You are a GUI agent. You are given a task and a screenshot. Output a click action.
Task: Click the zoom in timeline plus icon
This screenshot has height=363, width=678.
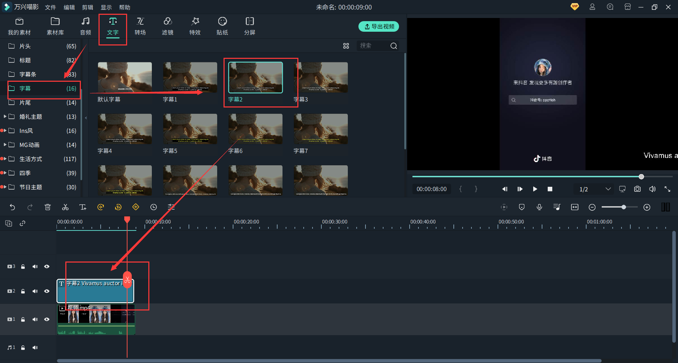[x=647, y=207]
